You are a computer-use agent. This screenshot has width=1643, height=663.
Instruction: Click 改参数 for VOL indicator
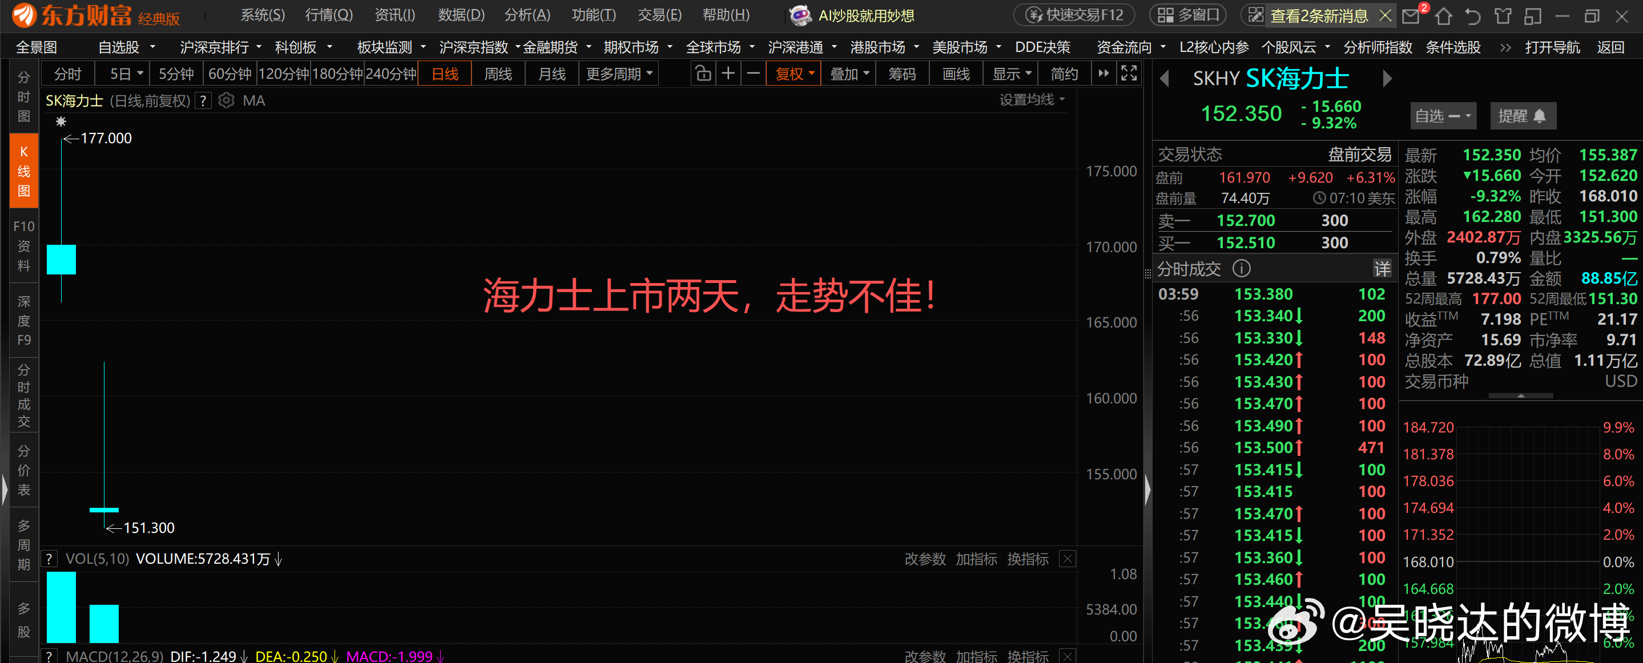click(x=925, y=559)
